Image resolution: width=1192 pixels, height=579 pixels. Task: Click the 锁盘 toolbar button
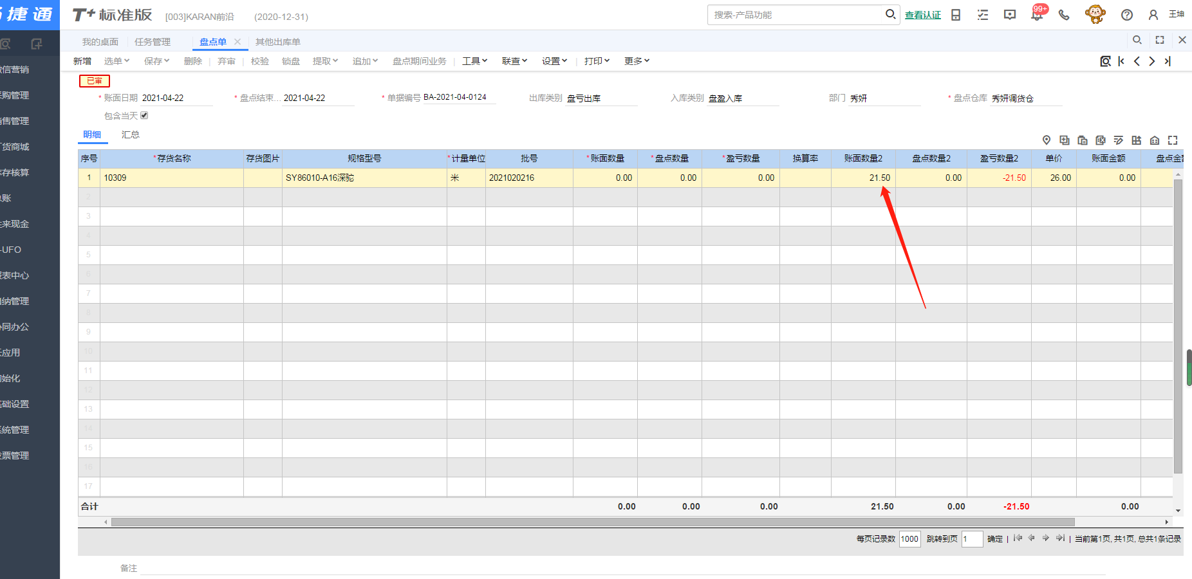coord(291,61)
